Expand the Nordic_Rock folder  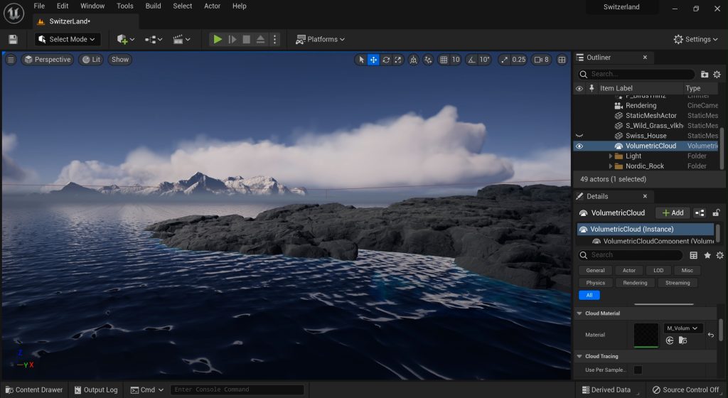click(611, 166)
